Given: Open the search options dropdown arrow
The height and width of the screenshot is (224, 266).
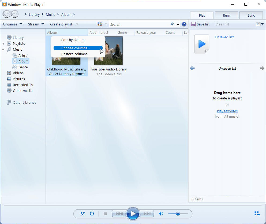Looking at the screenshot, I should pos(178,24).
